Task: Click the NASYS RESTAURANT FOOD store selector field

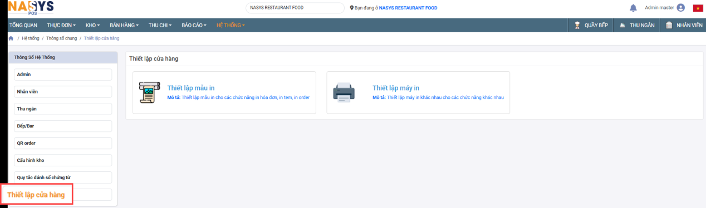Action: point(295,8)
